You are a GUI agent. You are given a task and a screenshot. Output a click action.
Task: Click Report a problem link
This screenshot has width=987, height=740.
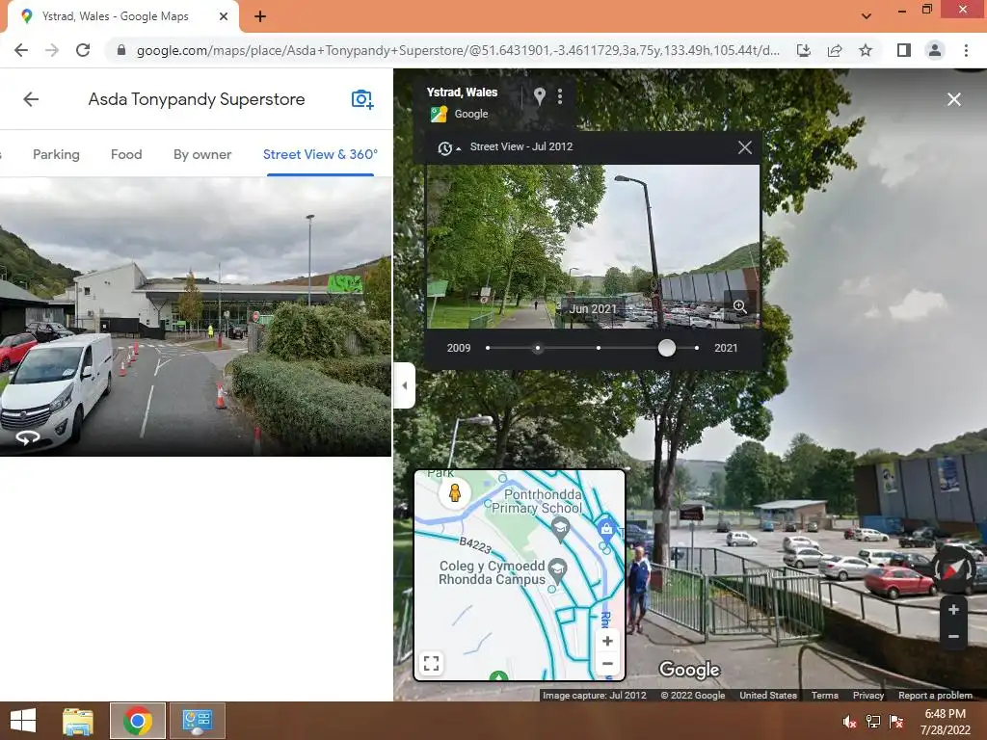(x=935, y=696)
